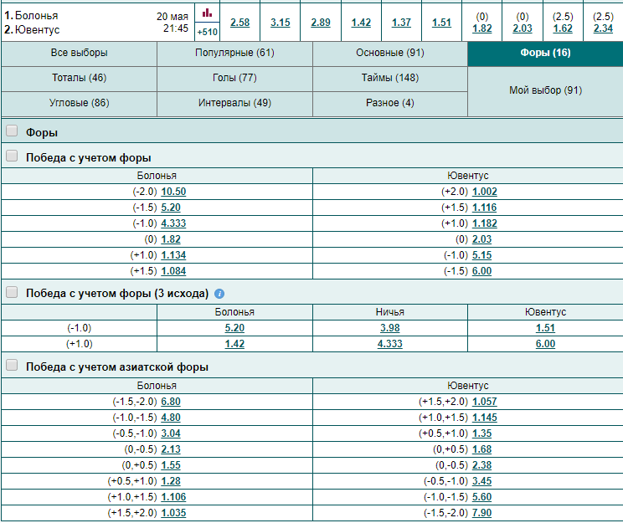Select header odds 2.89
This screenshot has height=523, width=623.
click(x=321, y=23)
